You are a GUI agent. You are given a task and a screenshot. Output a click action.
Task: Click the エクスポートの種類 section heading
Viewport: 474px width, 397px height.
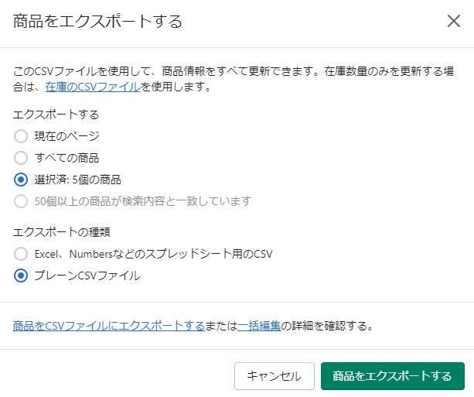point(61,232)
